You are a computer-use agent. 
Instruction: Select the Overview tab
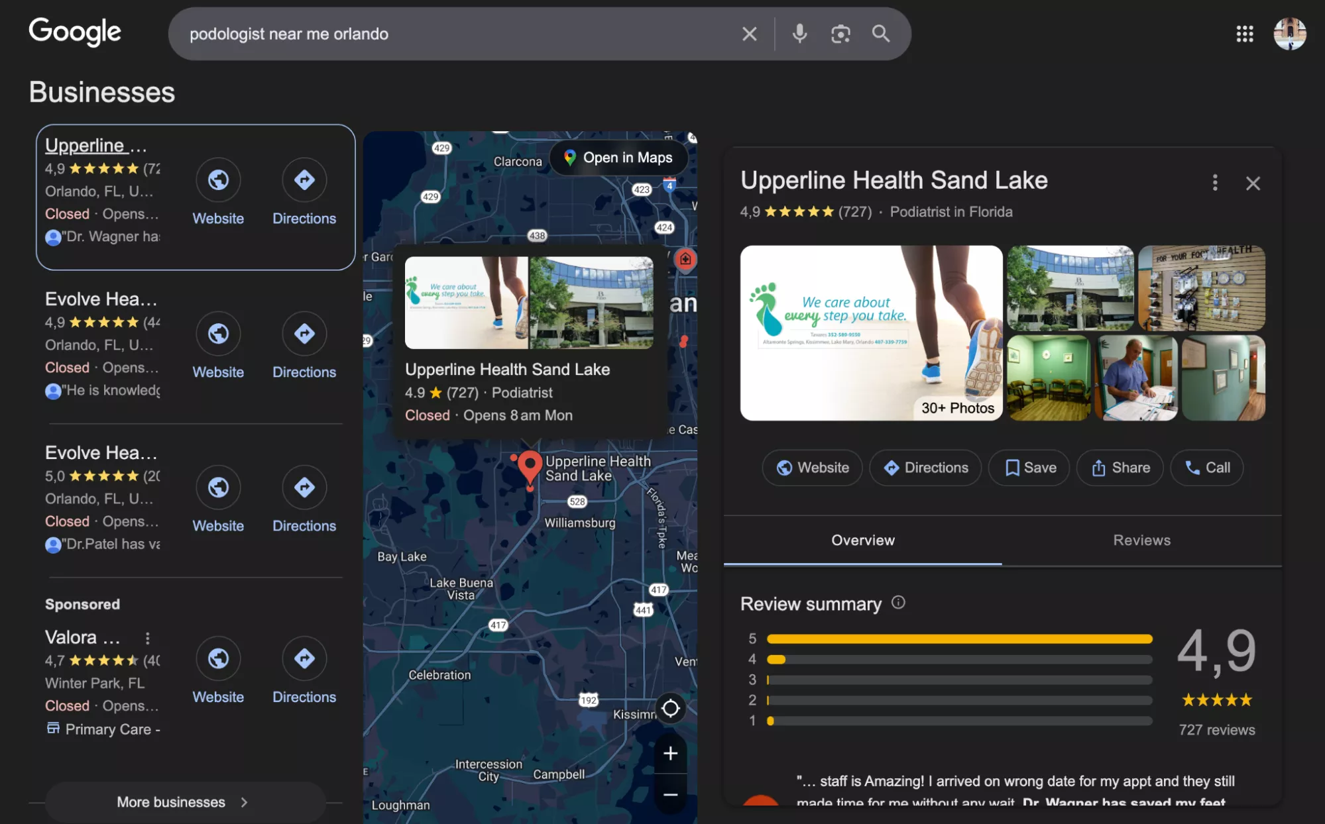(x=862, y=541)
